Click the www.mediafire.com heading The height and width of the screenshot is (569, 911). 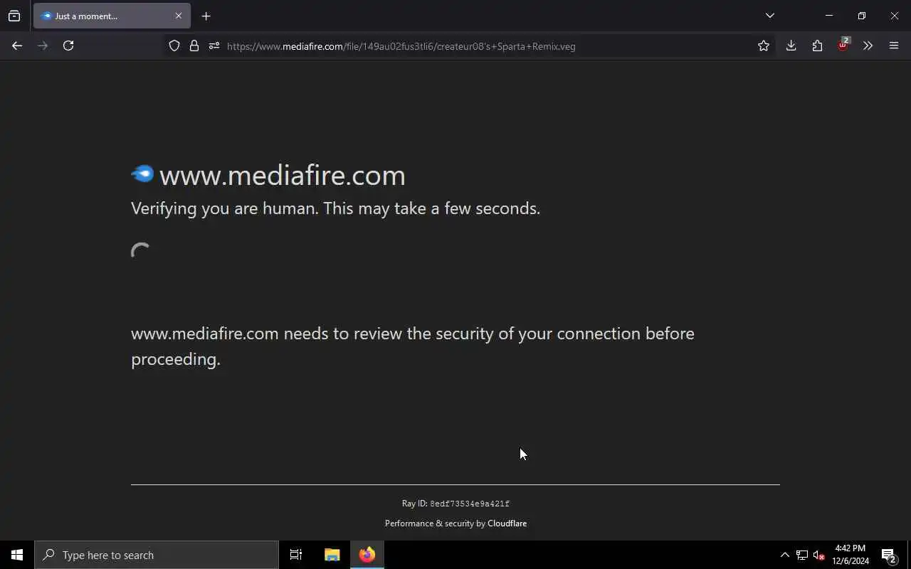coord(283,176)
